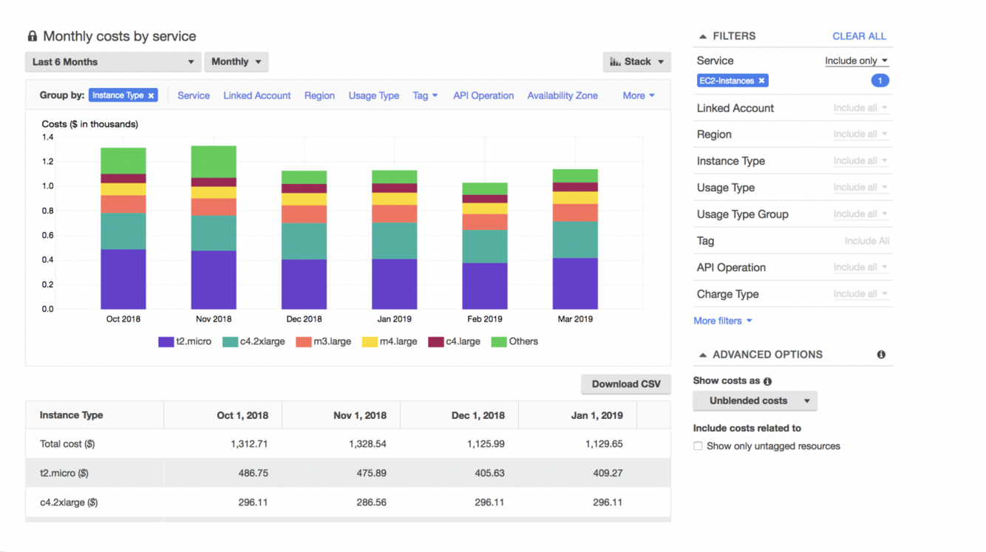Open Usage Type filter Include all dropdown

pyautogui.click(x=860, y=188)
